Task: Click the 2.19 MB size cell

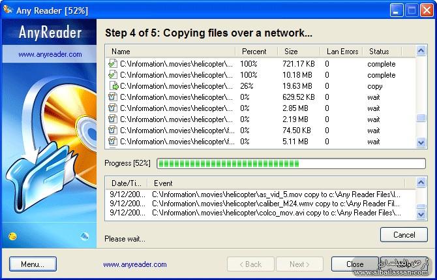Action: (295, 119)
